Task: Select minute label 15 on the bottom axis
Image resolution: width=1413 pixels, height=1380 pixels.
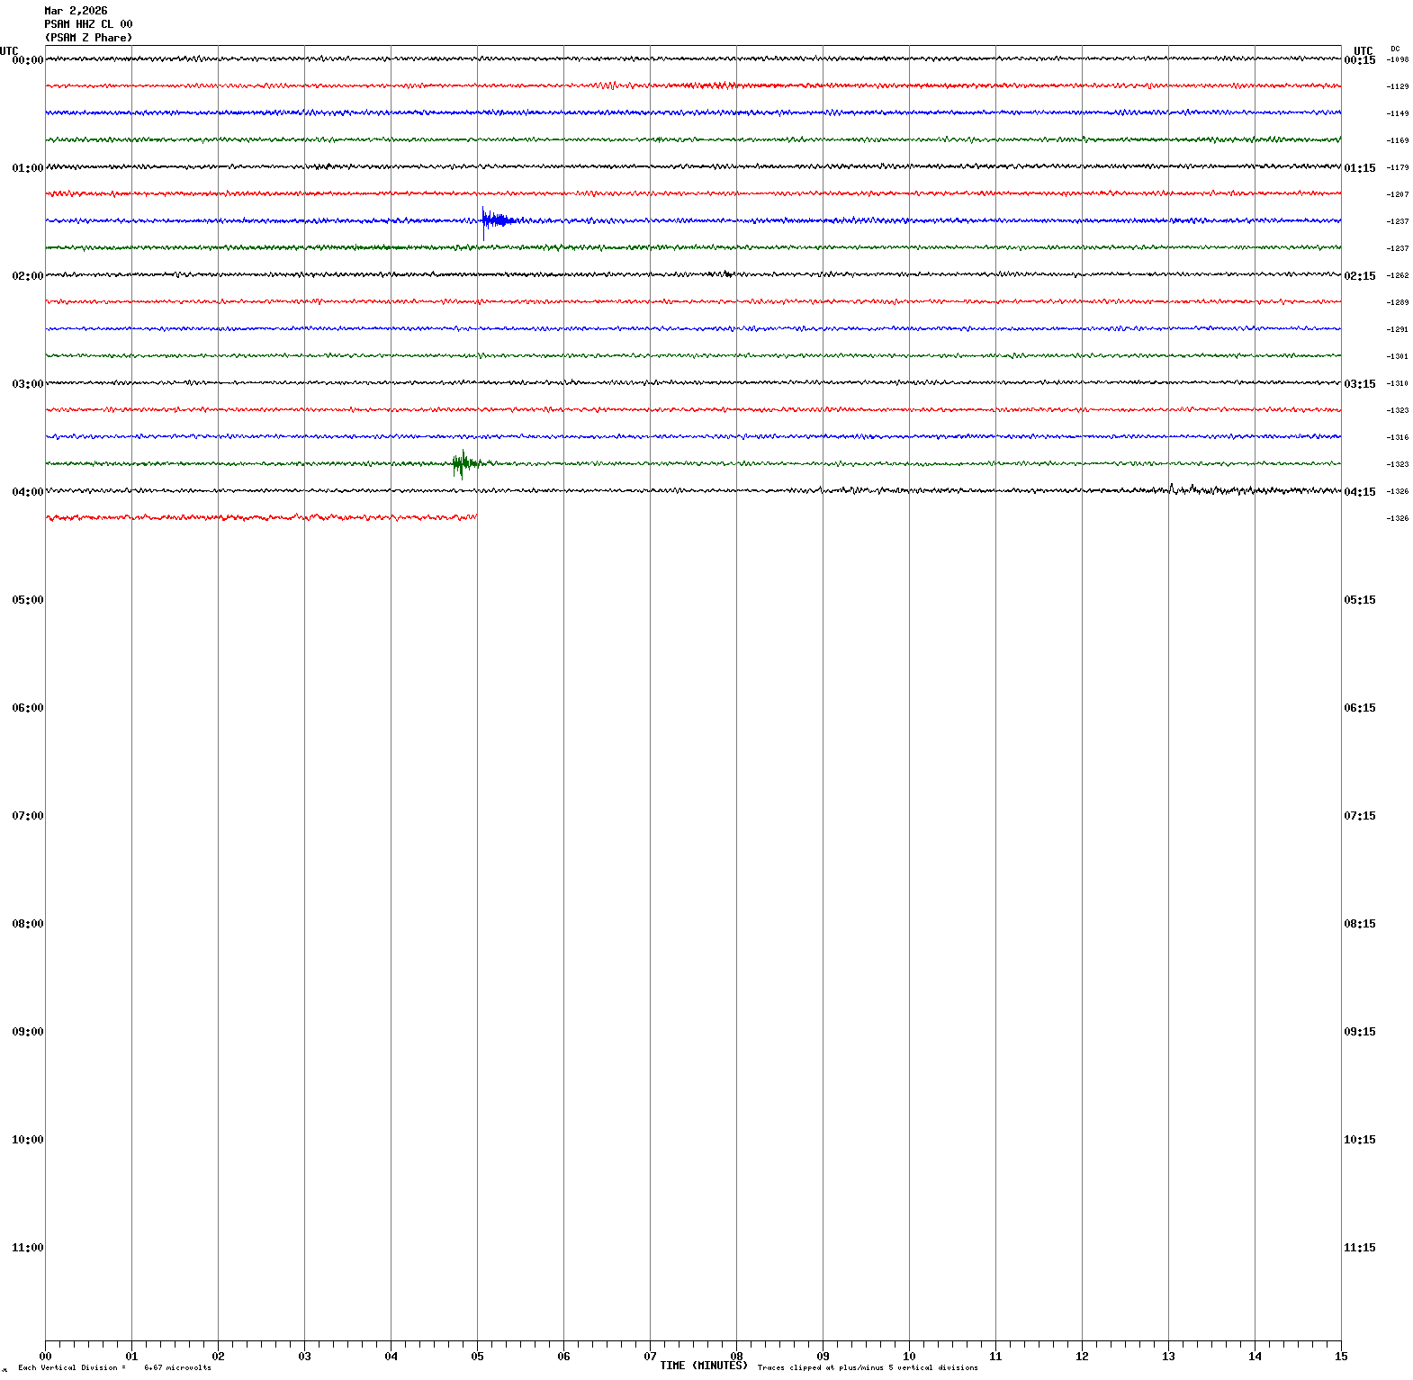Action: point(1341,1357)
